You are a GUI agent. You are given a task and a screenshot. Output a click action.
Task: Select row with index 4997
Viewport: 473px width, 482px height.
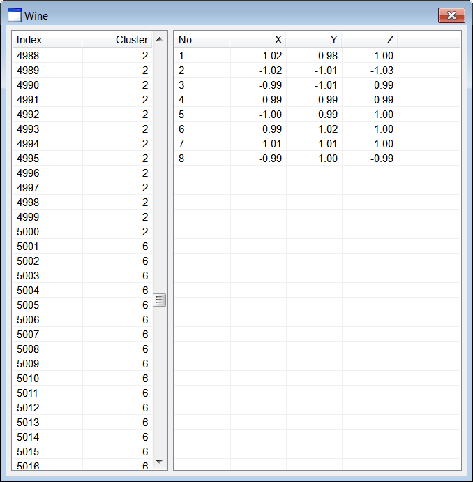click(x=82, y=187)
